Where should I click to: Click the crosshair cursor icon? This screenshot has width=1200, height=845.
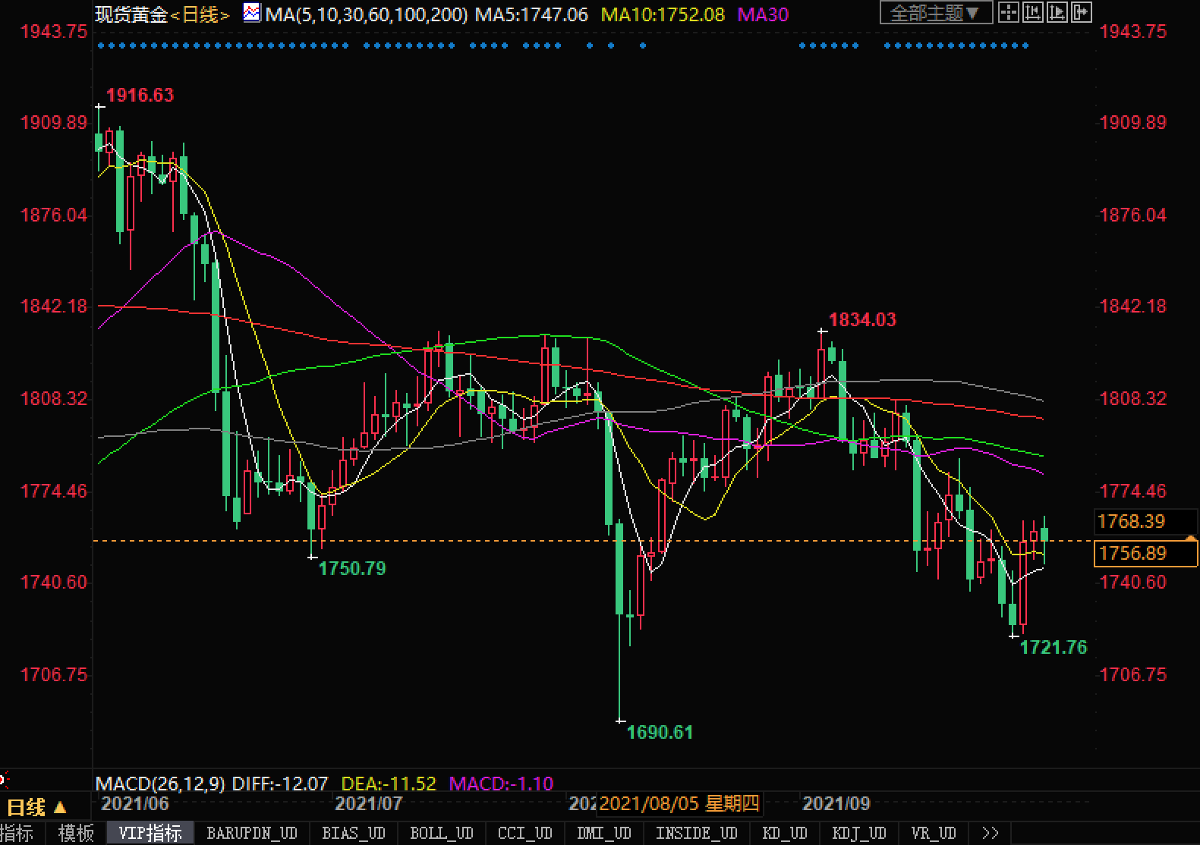click(1008, 13)
